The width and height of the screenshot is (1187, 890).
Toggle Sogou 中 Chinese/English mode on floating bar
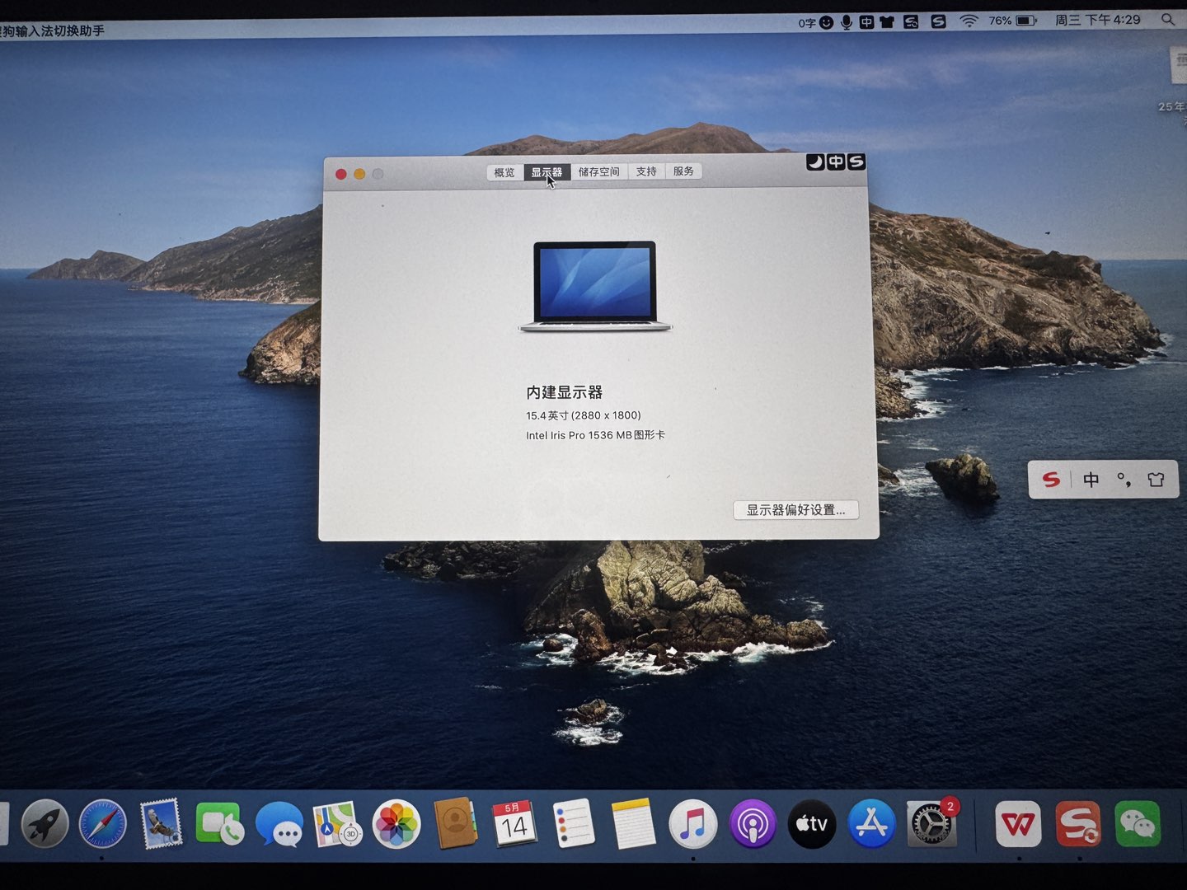click(1091, 480)
